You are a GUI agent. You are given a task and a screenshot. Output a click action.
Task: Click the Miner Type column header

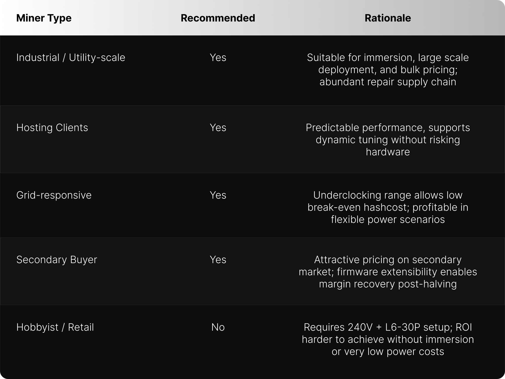[x=44, y=18]
